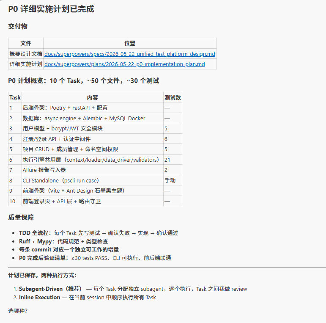Open the p0-implementation-plan.md link

click(125, 64)
